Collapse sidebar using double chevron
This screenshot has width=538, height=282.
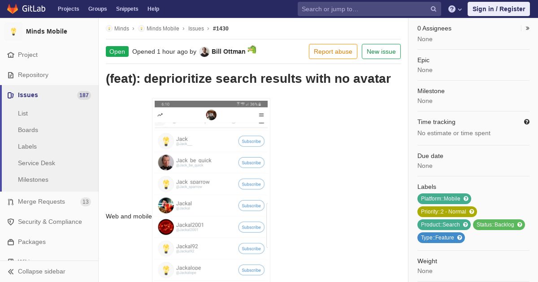click(11, 271)
